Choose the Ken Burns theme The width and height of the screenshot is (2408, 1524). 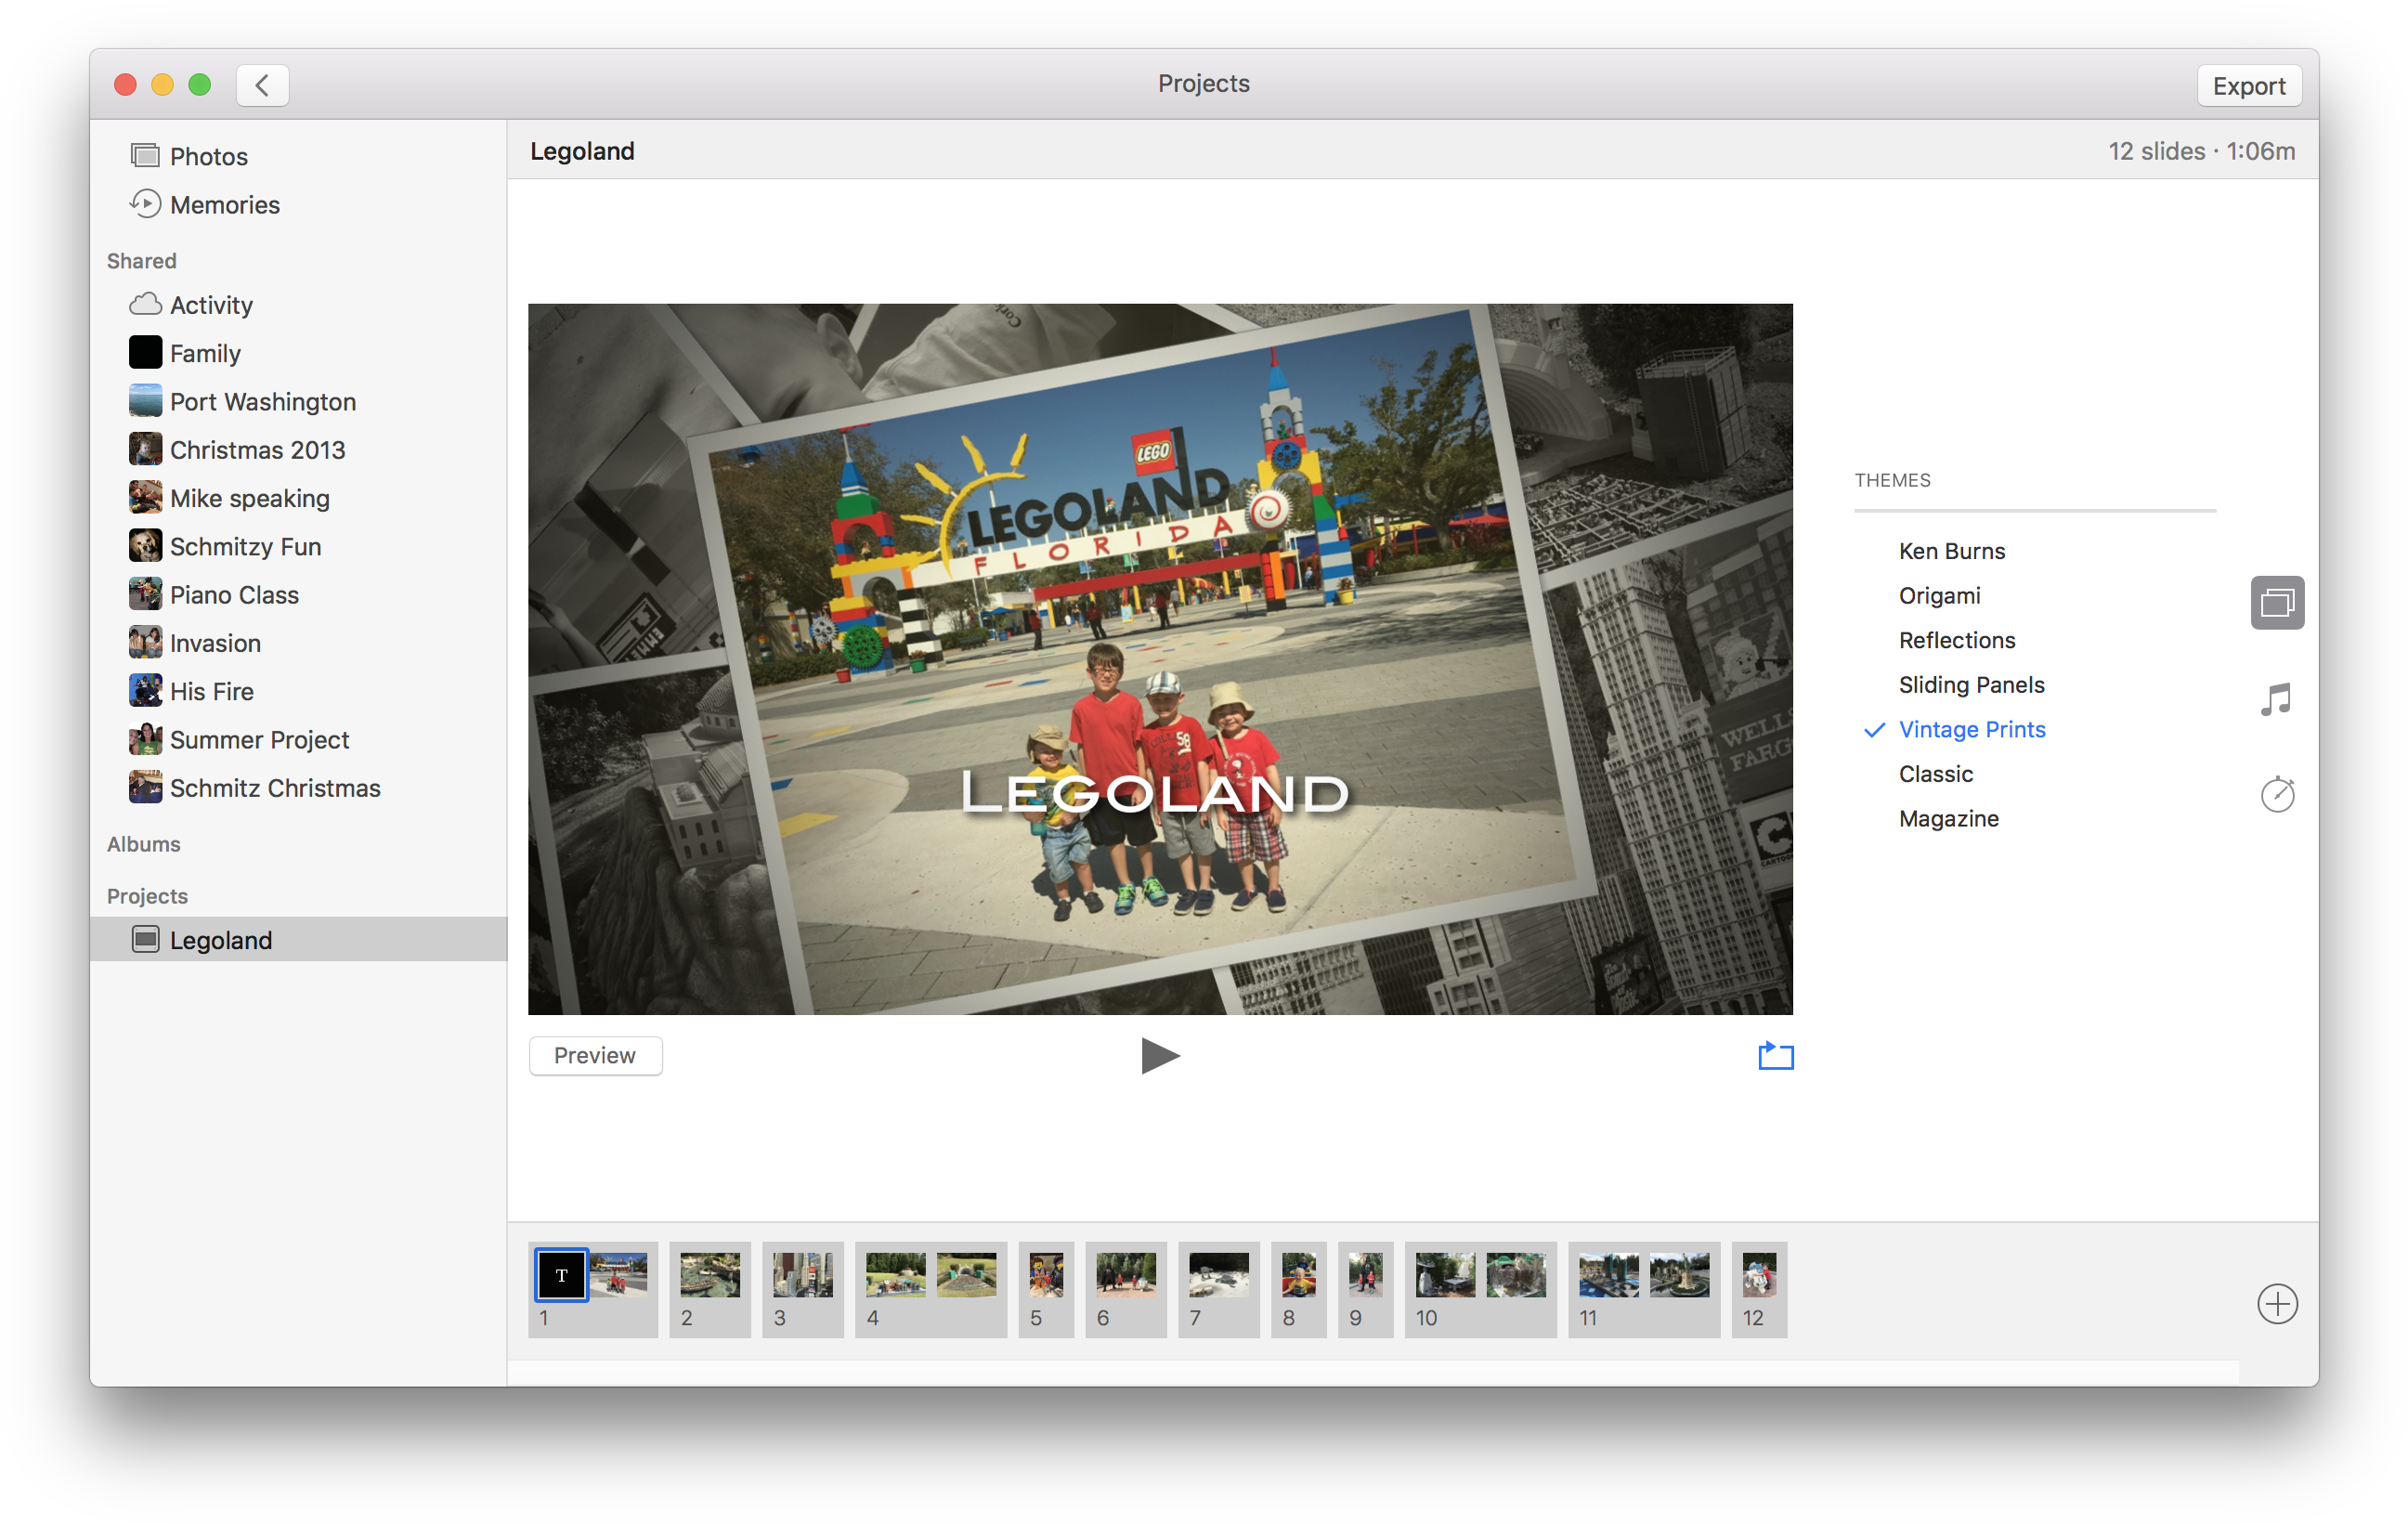point(1952,551)
